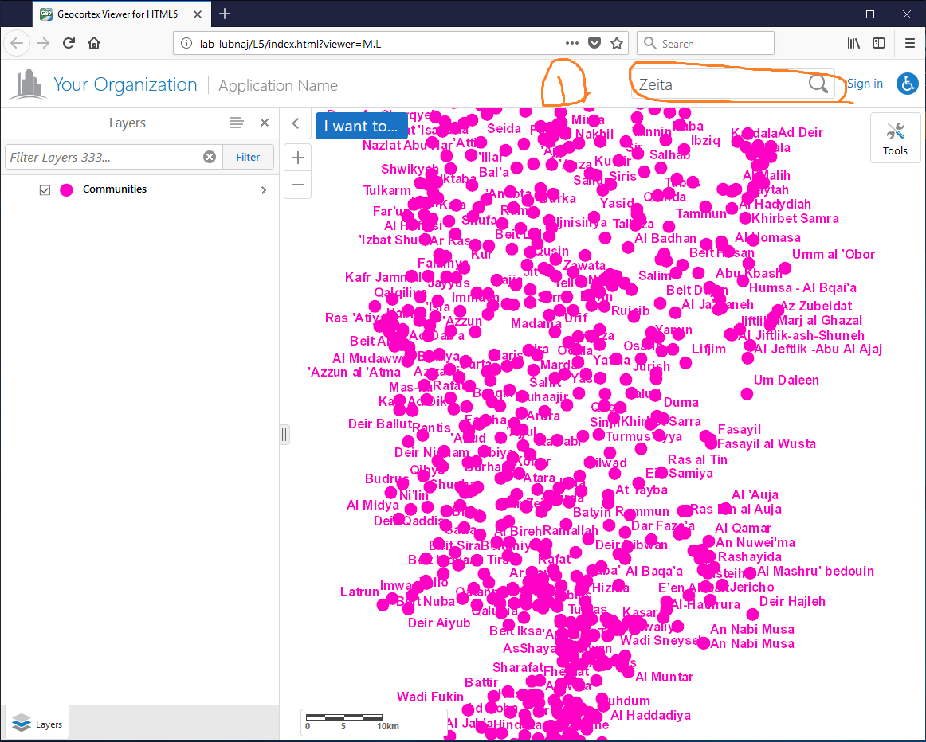The height and width of the screenshot is (742, 926).
Task: Click the Communities layer name
Action: tap(115, 189)
